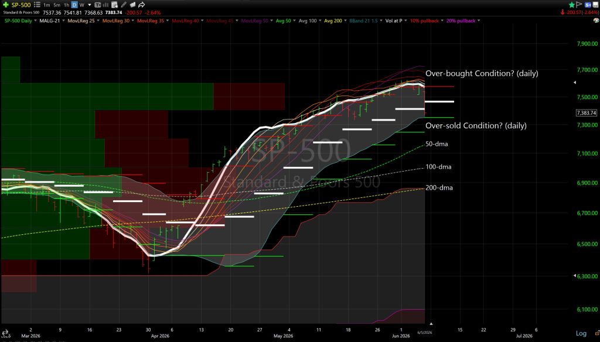Expand the MALG-21 indicator dropdown
This screenshot has height=342, width=600.
(63, 20)
